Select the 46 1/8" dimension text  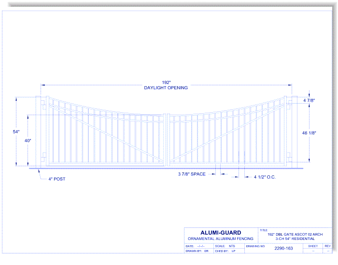309,133
